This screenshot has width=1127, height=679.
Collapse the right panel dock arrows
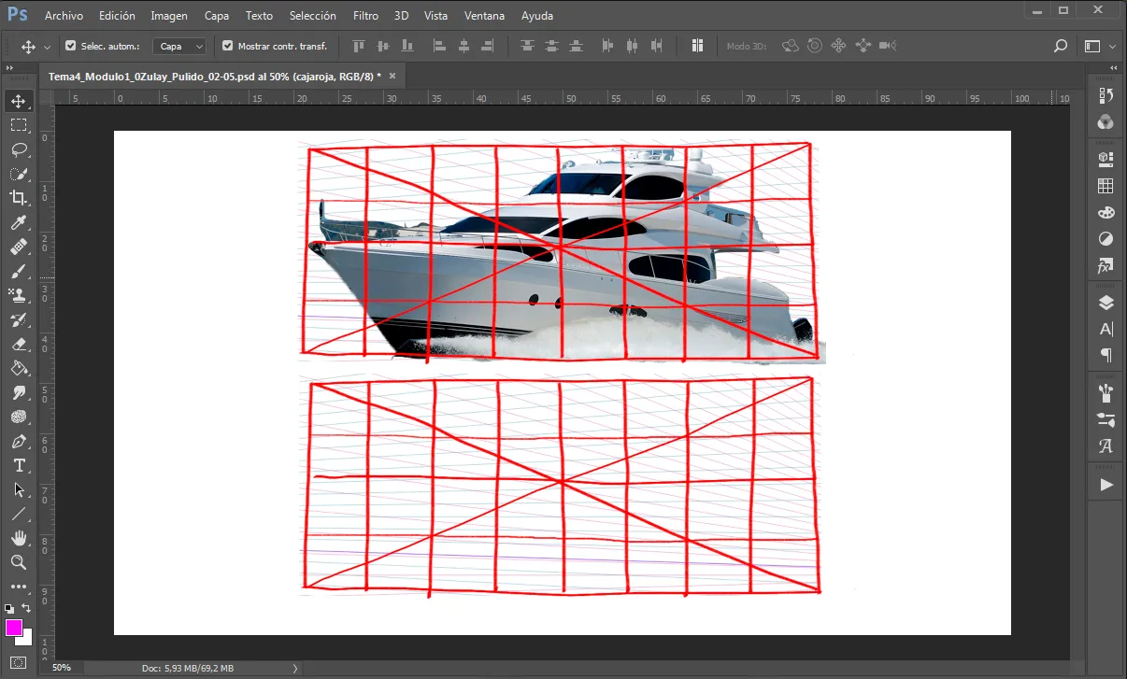pos(1113,68)
